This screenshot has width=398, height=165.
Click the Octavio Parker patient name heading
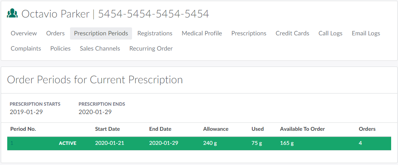[x=55, y=14]
